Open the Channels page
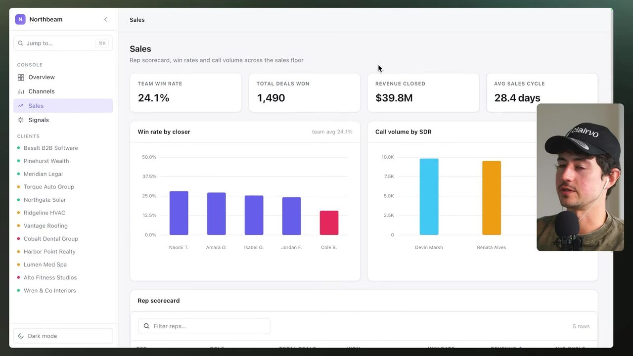633x356 pixels. tap(63, 91)
